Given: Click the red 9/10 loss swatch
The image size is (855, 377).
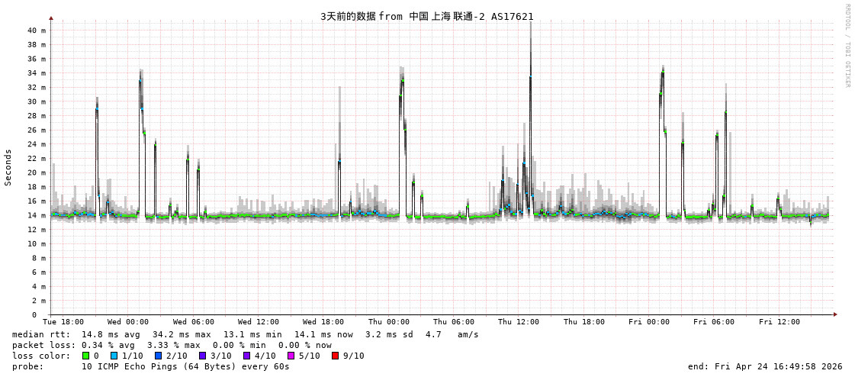Looking at the screenshot, I should (336, 356).
